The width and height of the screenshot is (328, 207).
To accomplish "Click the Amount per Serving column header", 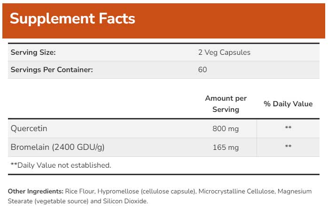I will click(x=226, y=103).
